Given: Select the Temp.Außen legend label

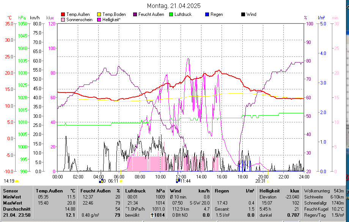Looking at the screenshot, I should [78, 14].
